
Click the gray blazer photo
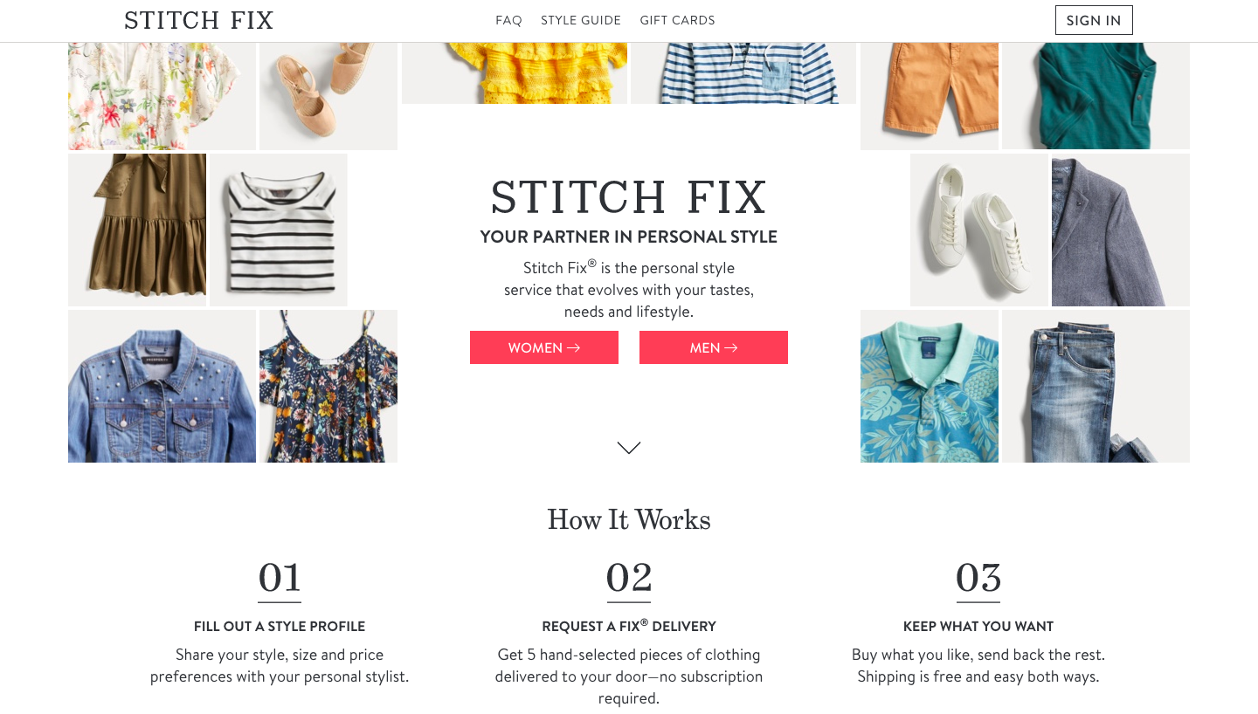[x=1121, y=230]
